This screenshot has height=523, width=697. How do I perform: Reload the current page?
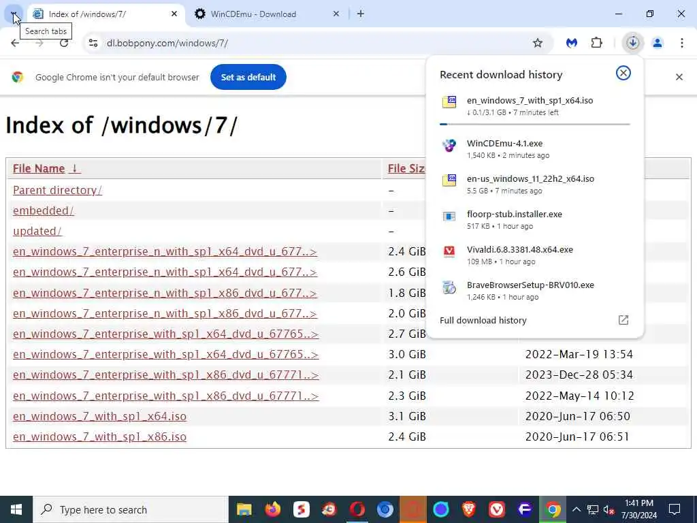tap(64, 43)
